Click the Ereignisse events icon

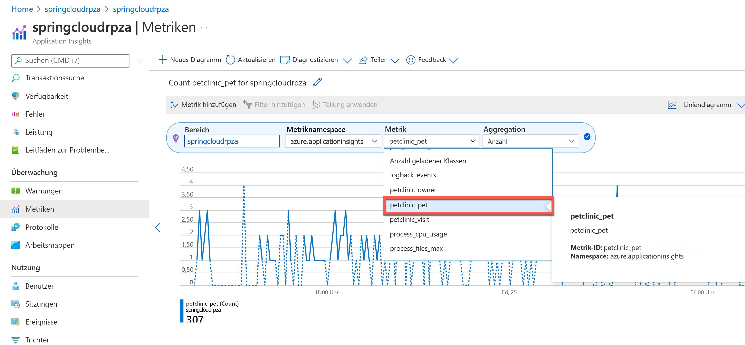pos(16,322)
